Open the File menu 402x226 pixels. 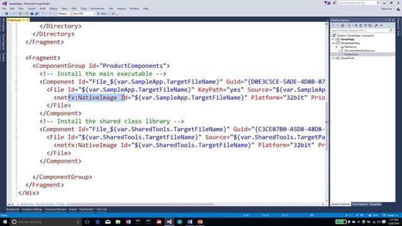point(4,8)
